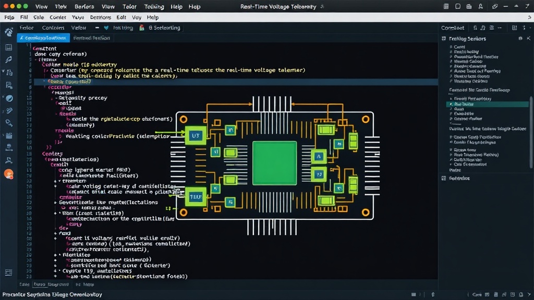Select the round blue icon in left sidebar
Viewport: 534px width, 300px height.
coord(9,98)
